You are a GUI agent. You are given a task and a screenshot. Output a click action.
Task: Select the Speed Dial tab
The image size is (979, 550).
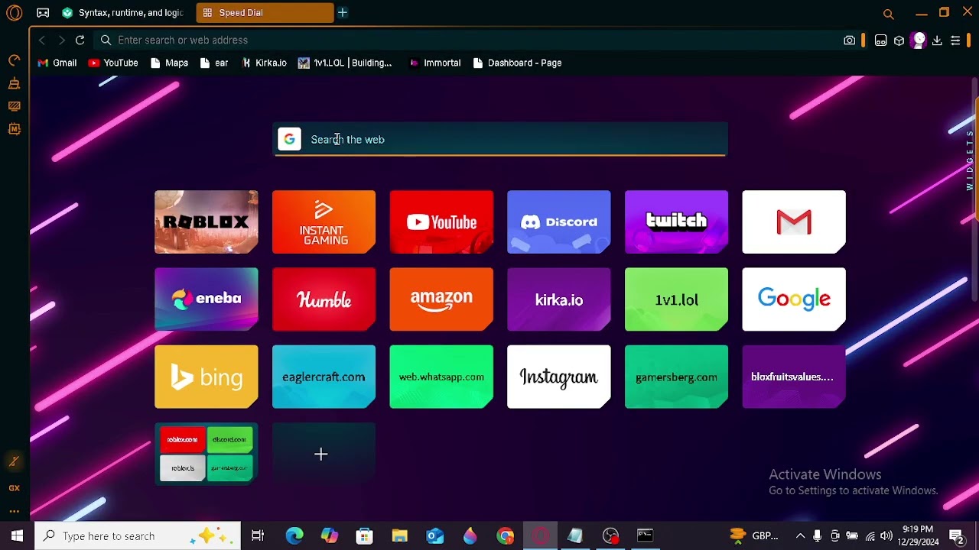(x=264, y=12)
